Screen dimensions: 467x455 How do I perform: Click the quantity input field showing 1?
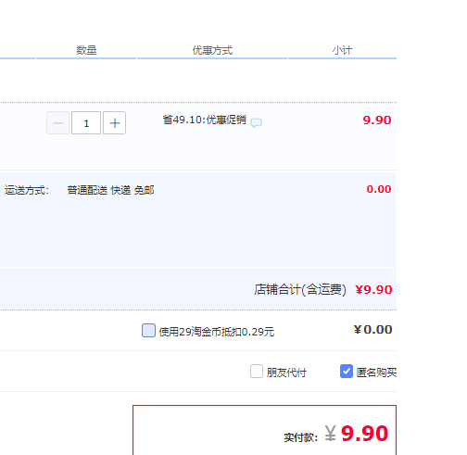point(86,123)
